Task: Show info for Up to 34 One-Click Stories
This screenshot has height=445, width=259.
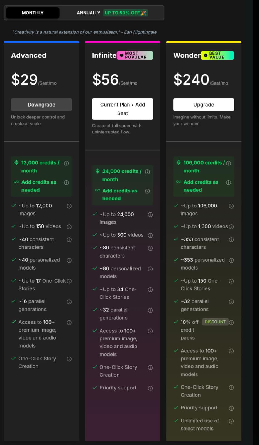Action: [x=150, y=290]
